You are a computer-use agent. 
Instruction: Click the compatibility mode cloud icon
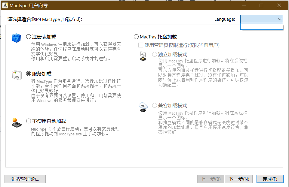click(x=143, y=107)
